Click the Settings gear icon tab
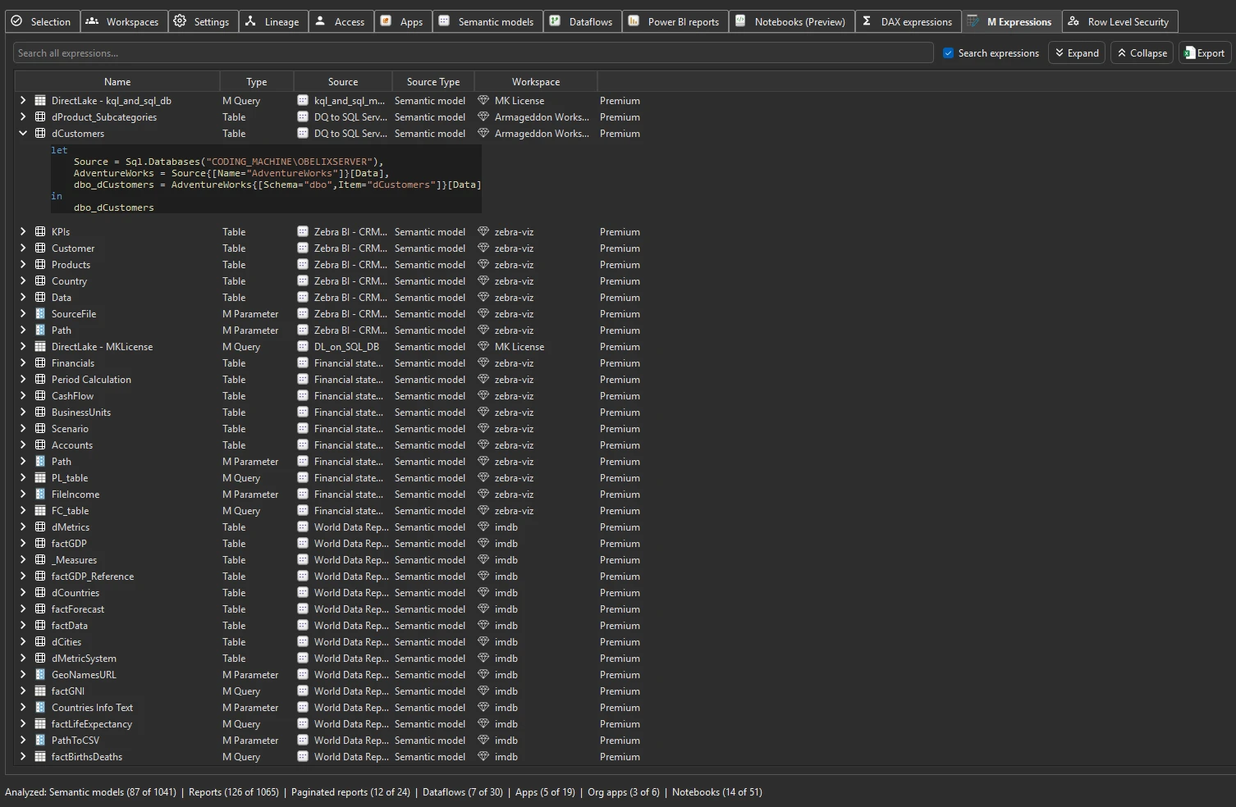 pos(180,21)
